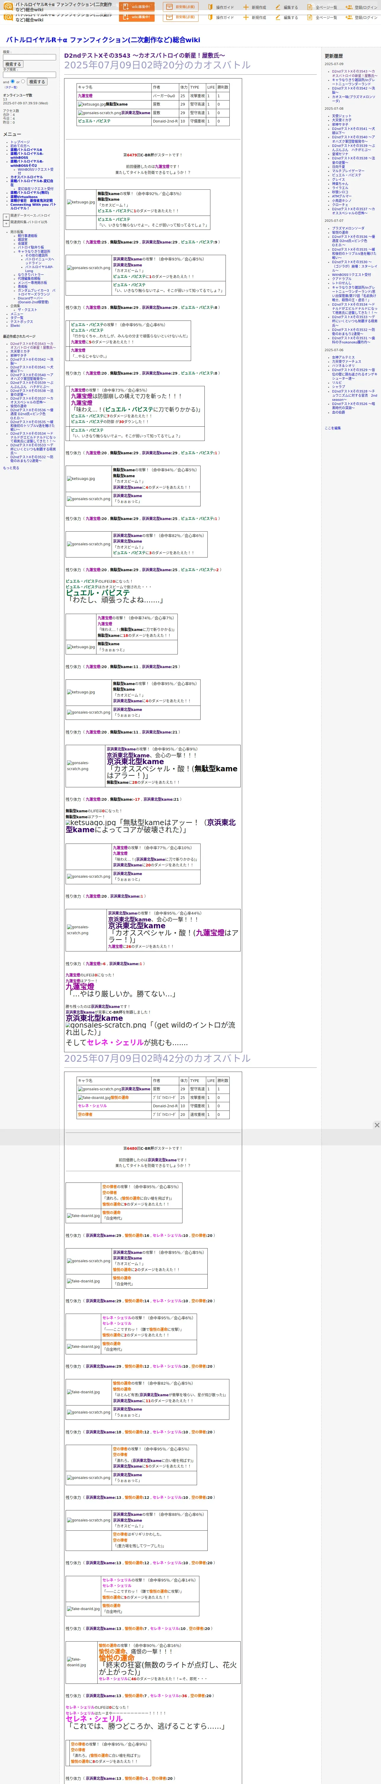
Task: Select the 'or' radio button for tag search
Action: click(23, 81)
